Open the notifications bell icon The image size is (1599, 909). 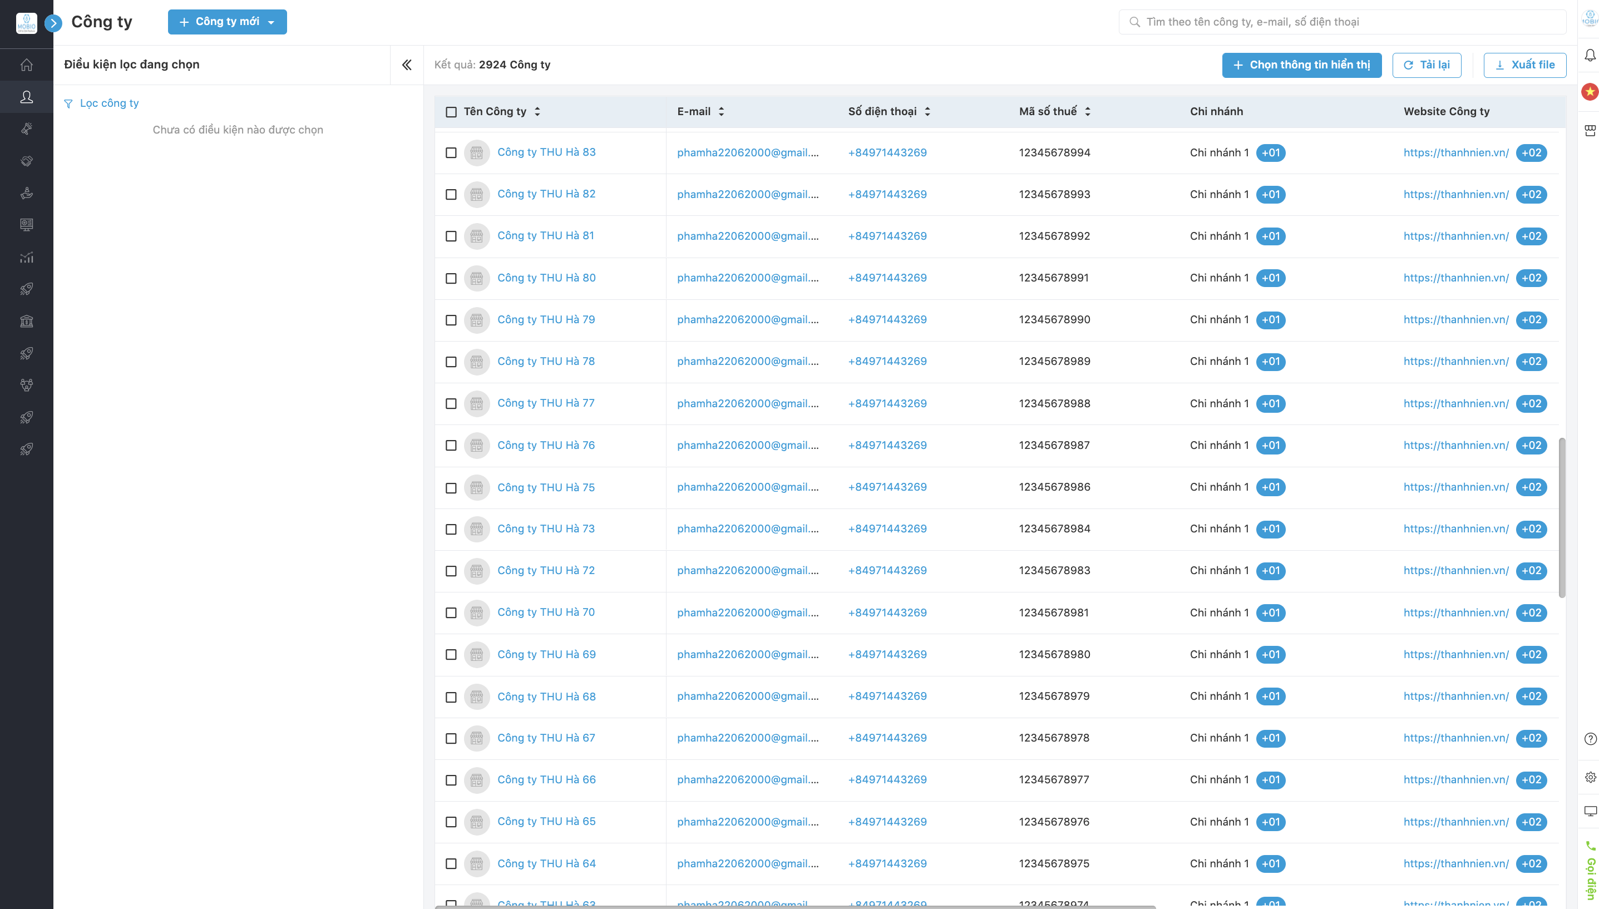(x=1590, y=56)
